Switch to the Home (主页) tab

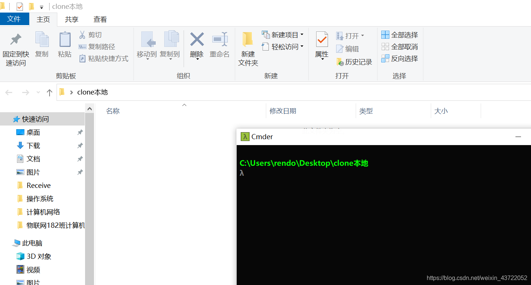43,20
